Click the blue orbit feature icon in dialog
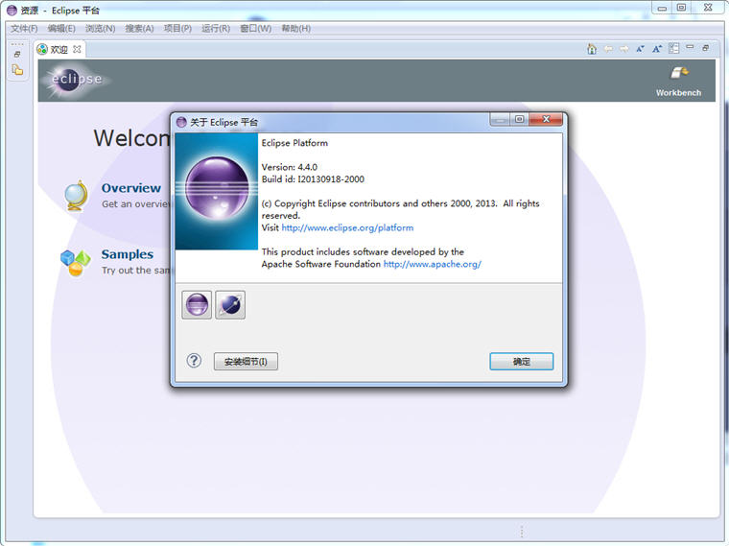 [x=230, y=305]
